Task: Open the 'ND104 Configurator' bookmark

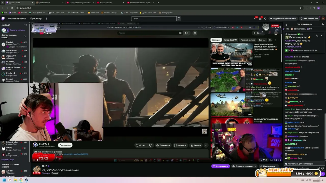Action: pyautogui.click(x=129, y=13)
